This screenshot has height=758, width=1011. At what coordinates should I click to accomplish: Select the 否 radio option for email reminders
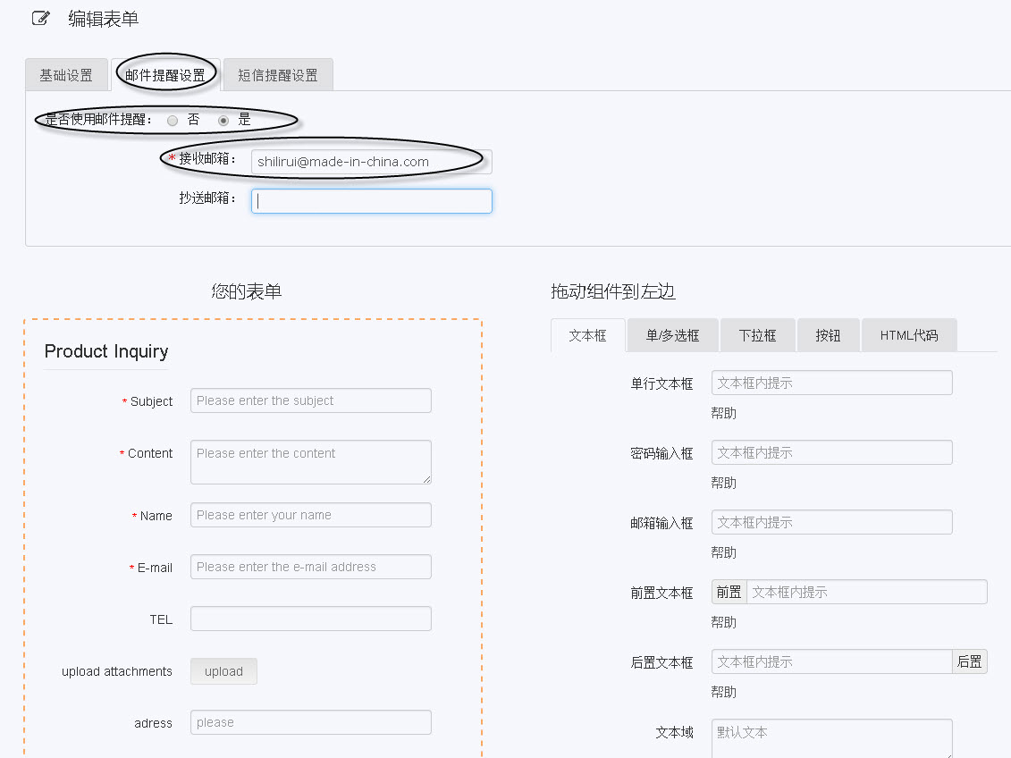tap(172, 119)
